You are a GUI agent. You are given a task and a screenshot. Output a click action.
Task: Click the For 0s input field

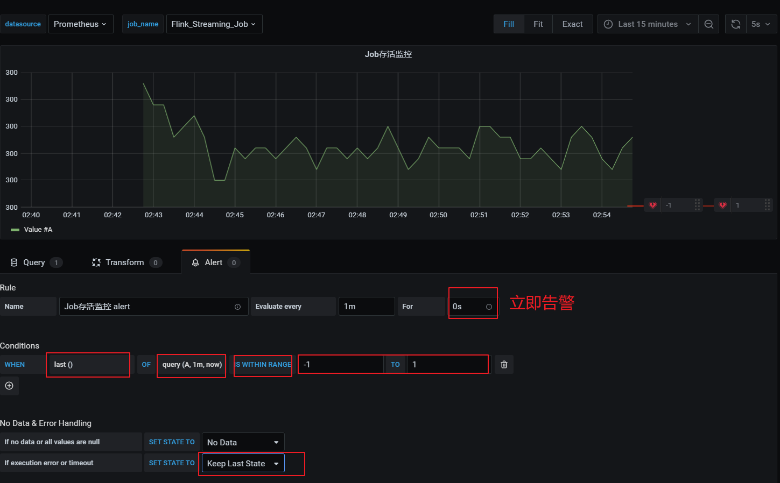[x=473, y=307]
